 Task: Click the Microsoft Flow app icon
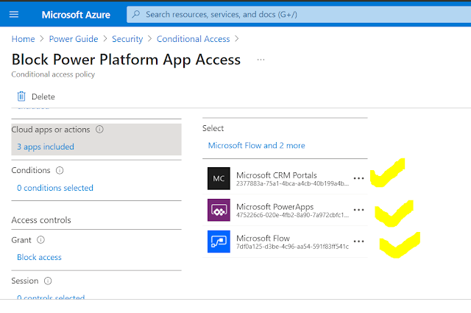point(219,242)
